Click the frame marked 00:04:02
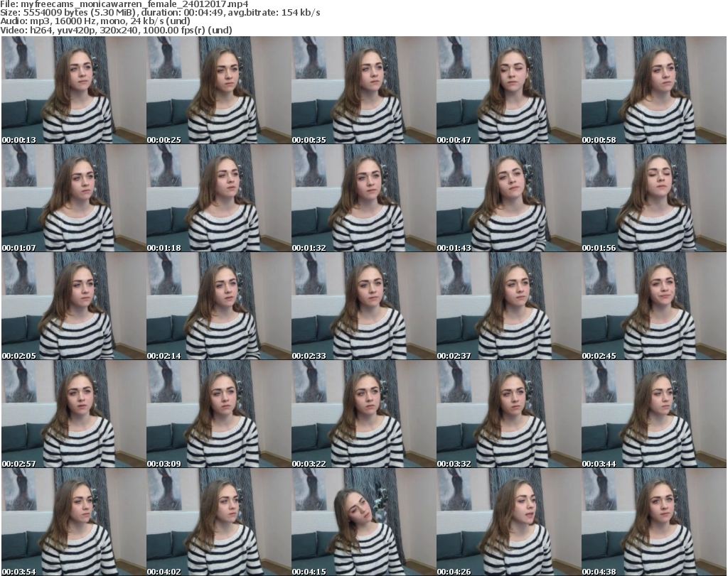Viewport: 728px width, 576px height. [219, 522]
